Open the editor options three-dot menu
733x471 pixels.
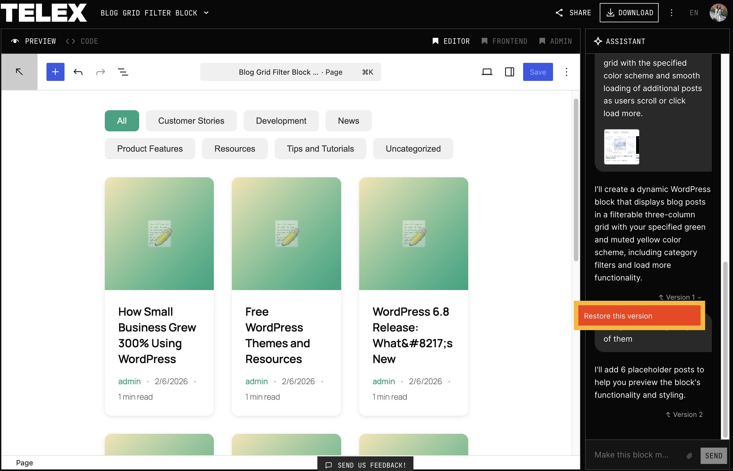(566, 72)
